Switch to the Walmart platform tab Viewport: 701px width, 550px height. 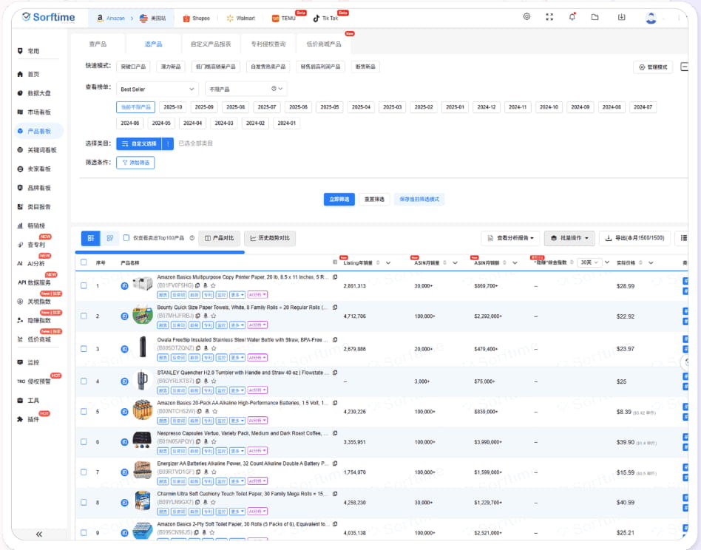pos(240,18)
